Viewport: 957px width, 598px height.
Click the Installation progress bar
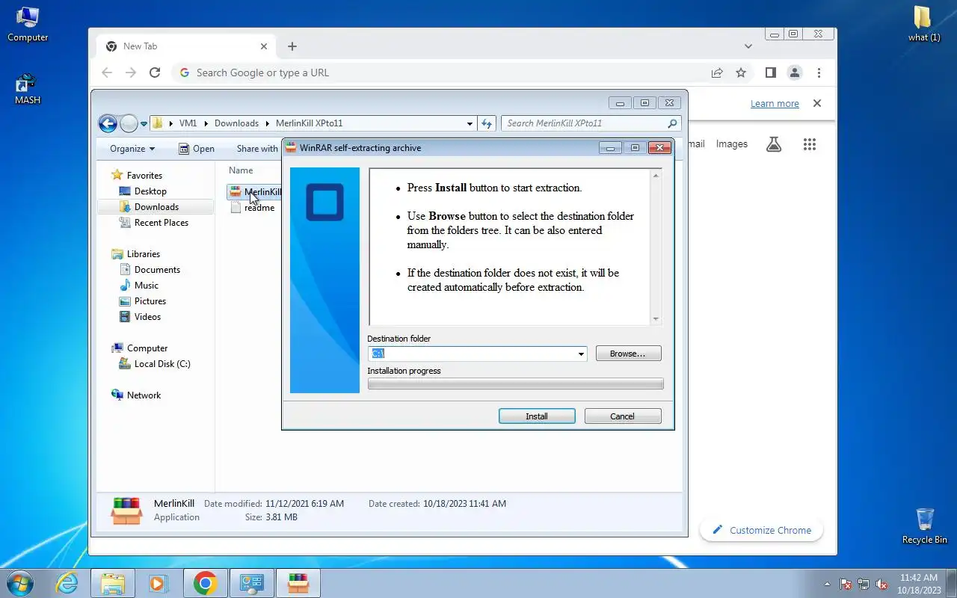[515, 384]
